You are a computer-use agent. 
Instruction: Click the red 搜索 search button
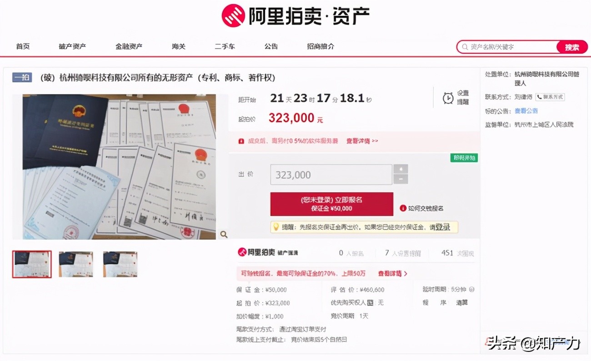coord(572,47)
